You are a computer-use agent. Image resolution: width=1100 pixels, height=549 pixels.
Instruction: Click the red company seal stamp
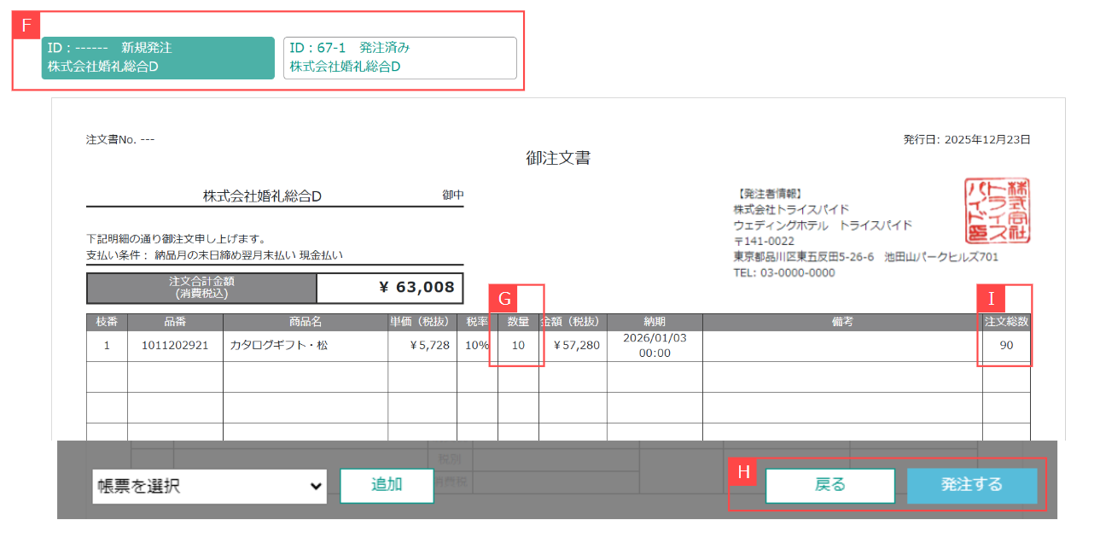[x=994, y=211]
